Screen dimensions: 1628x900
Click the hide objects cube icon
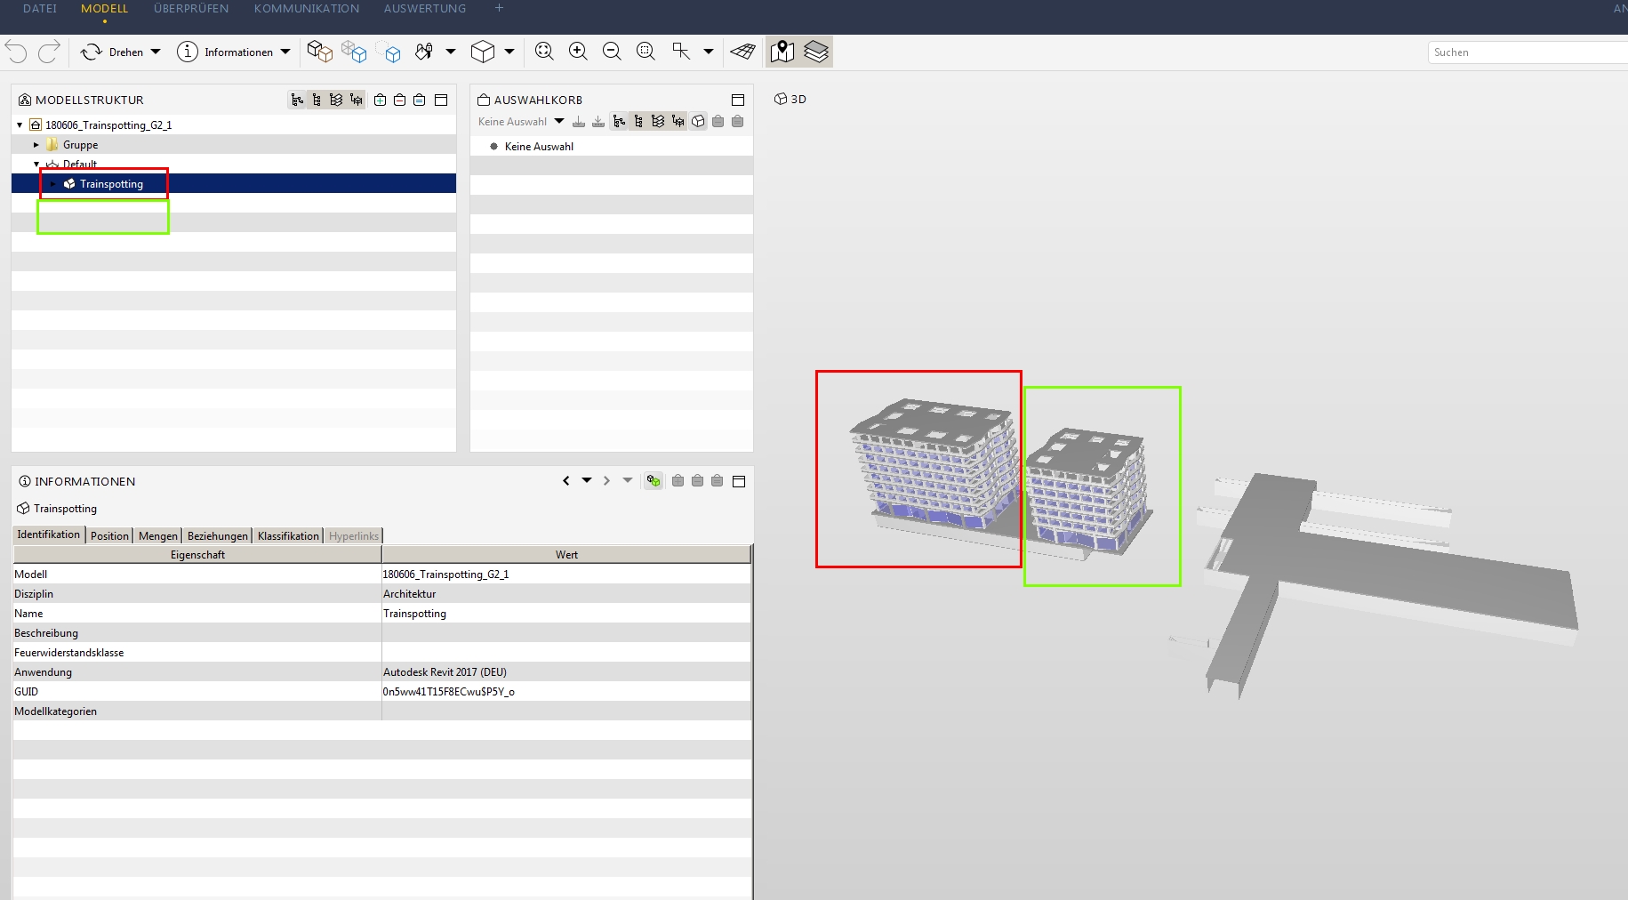[393, 51]
